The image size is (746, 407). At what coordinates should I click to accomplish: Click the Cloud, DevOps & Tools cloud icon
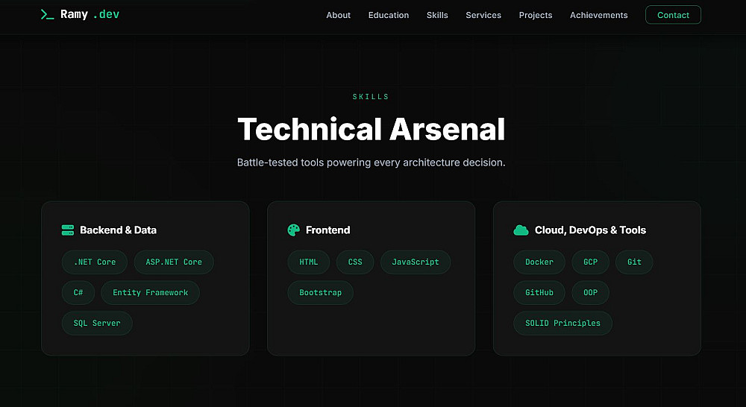521,230
